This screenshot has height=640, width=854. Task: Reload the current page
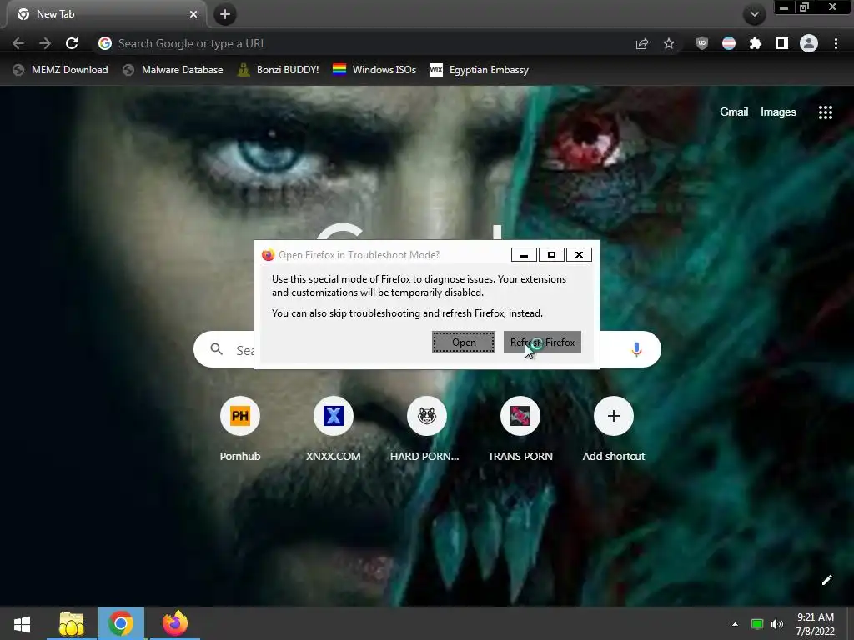click(72, 43)
